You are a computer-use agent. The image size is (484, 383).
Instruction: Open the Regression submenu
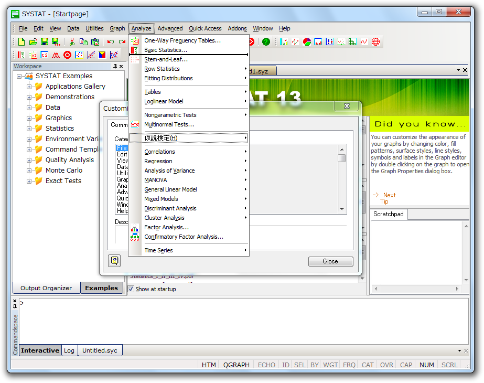tap(189, 161)
